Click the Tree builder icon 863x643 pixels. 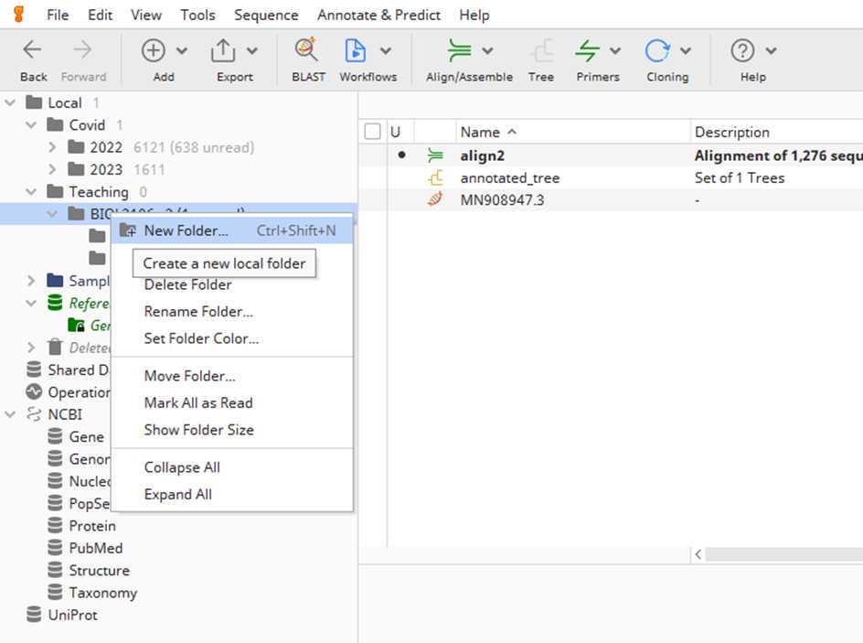tap(541, 50)
